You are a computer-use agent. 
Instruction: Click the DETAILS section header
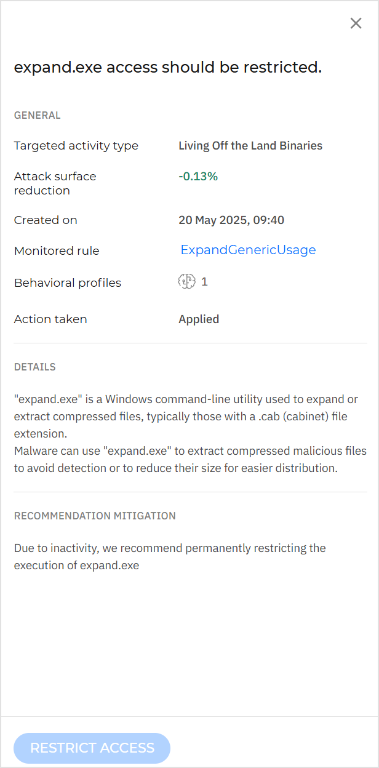tap(34, 367)
